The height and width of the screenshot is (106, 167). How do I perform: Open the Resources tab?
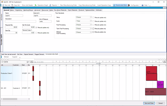point(45,10)
